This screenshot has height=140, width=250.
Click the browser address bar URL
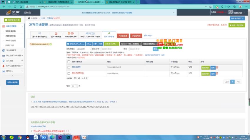pyautogui.click(x=54, y=7)
